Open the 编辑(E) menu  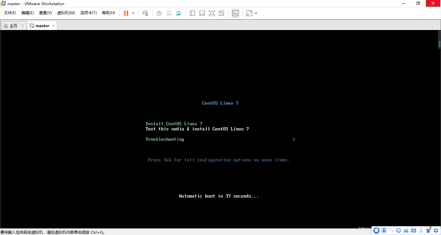point(27,13)
